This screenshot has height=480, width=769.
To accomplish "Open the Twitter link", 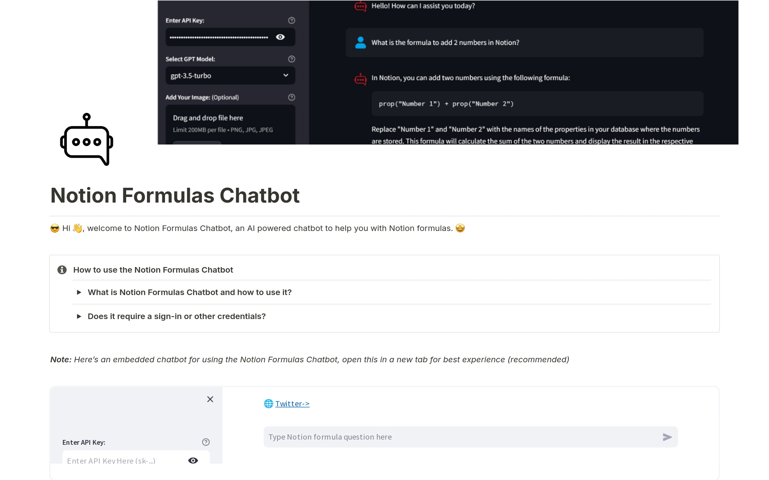I will pyautogui.click(x=292, y=404).
